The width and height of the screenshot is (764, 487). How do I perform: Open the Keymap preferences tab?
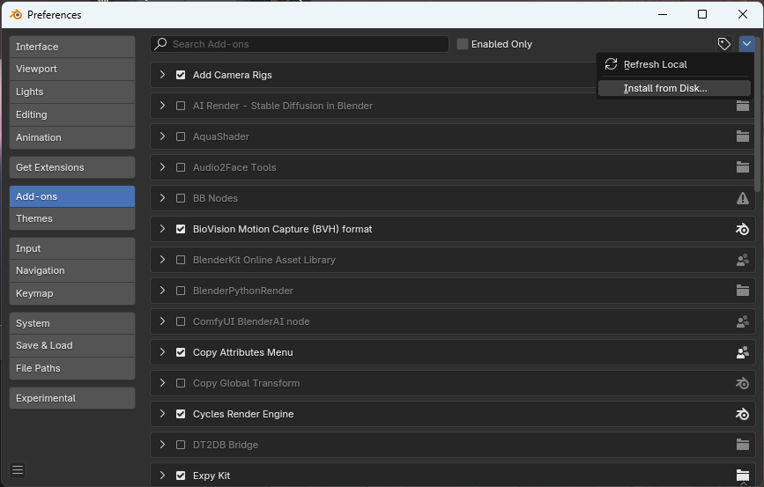(x=72, y=293)
